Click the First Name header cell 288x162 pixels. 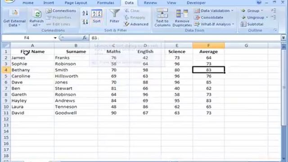click(32, 52)
